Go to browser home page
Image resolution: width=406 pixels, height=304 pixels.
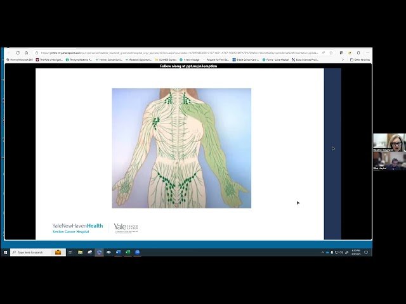click(x=26, y=53)
